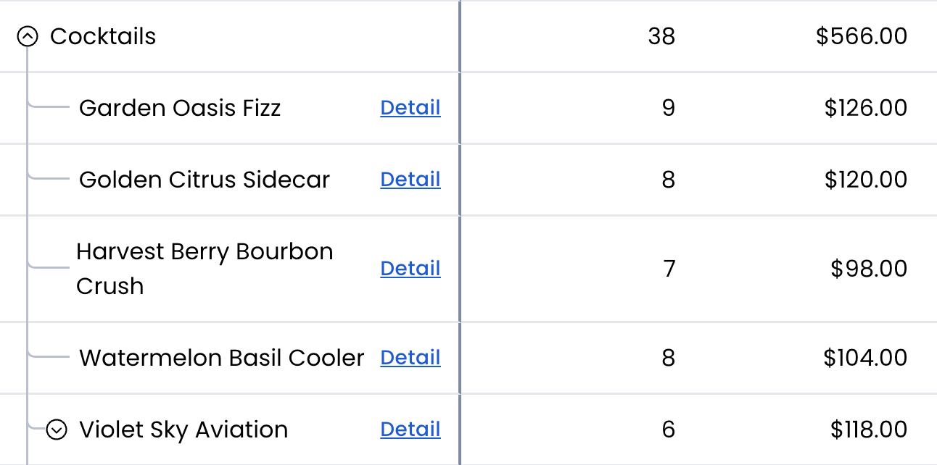937x465 pixels.
Task: Open the Watermelon Basil Cooler Detail link
Action: (410, 357)
